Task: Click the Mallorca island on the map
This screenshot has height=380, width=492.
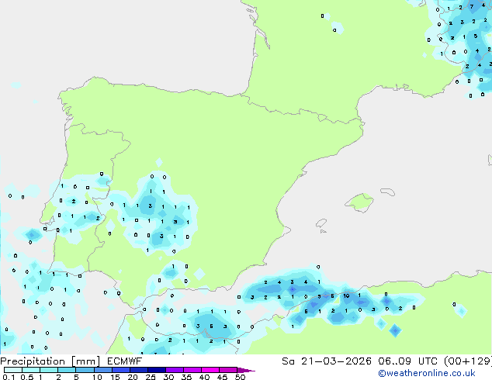Action: [x=359, y=202]
